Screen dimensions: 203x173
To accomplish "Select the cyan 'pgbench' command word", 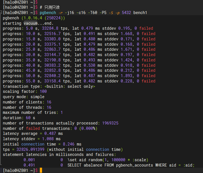I will [48, 13].
